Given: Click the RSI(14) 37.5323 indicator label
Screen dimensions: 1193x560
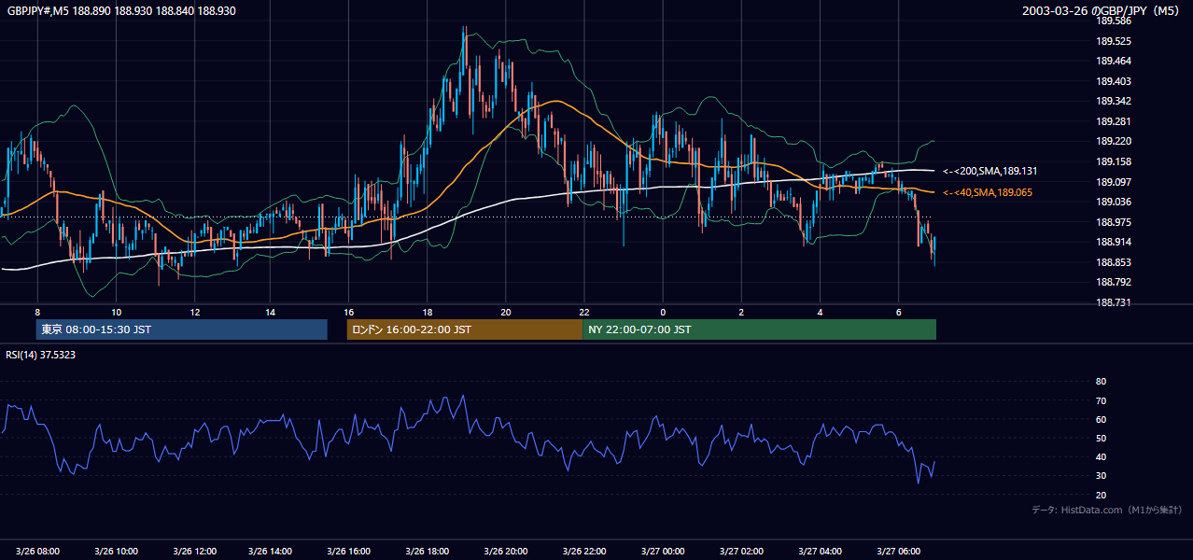Looking at the screenshot, I should pyautogui.click(x=40, y=355).
